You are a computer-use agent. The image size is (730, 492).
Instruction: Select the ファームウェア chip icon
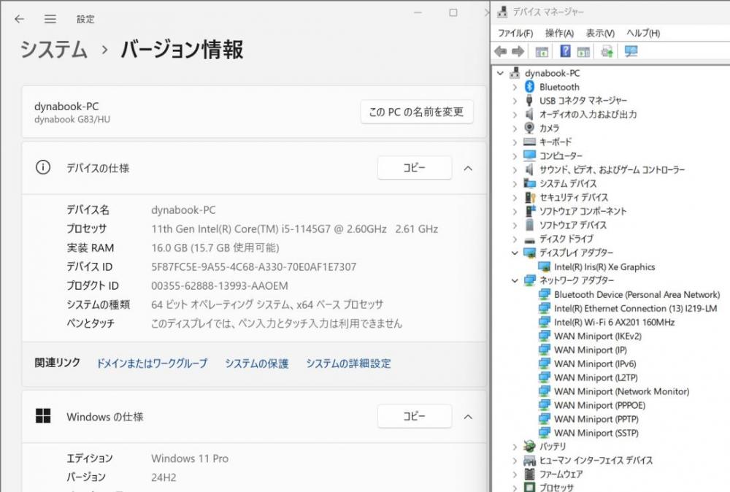[x=529, y=474]
